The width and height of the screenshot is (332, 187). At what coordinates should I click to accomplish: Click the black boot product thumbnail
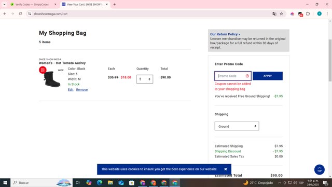(x=52, y=79)
